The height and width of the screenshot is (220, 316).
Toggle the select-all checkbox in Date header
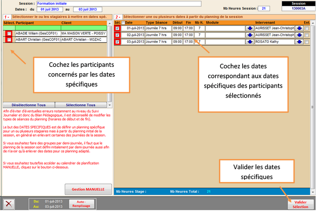[122, 23]
